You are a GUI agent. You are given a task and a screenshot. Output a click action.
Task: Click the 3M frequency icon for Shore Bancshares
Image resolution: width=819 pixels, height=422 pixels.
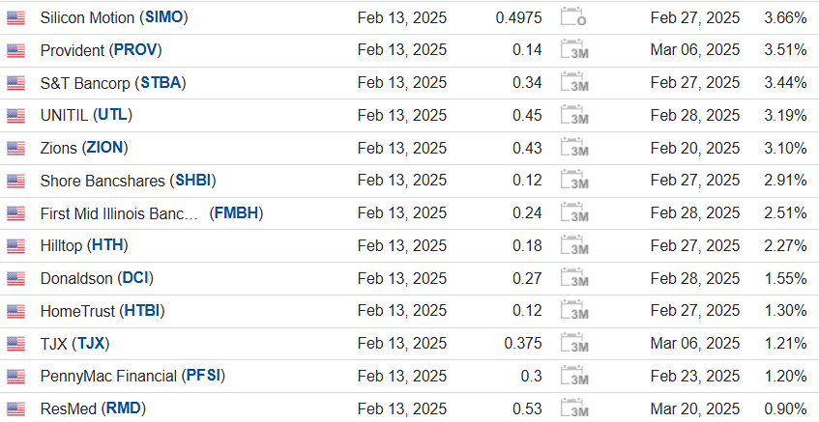(x=574, y=181)
